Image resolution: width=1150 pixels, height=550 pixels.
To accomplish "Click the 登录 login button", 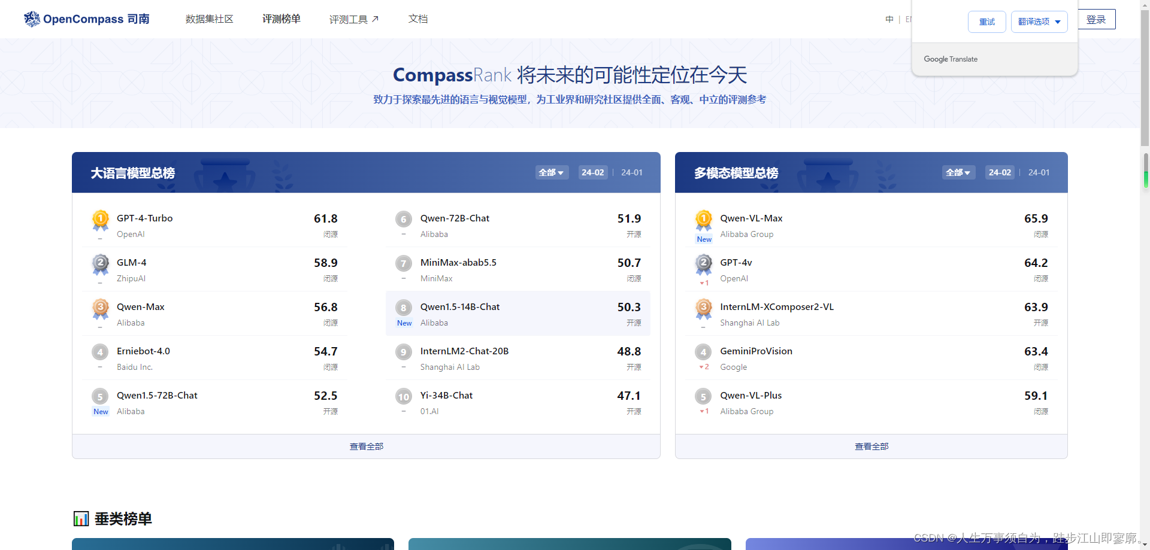I will coord(1097,19).
